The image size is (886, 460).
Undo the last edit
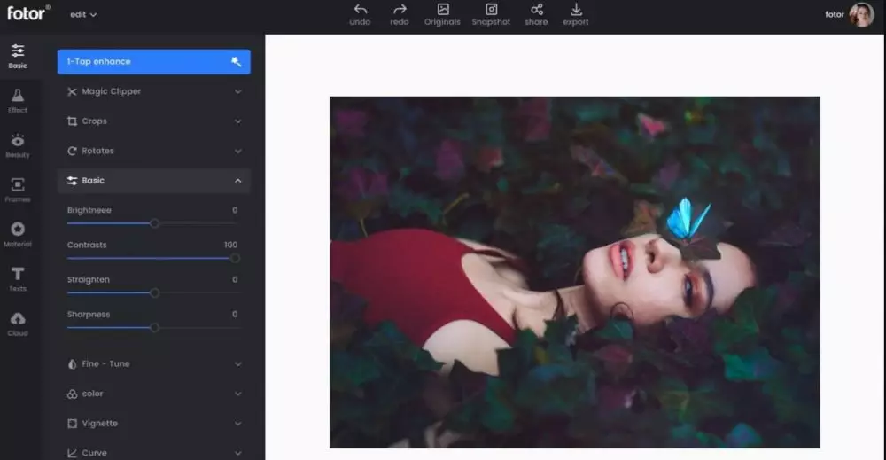(x=360, y=15)
